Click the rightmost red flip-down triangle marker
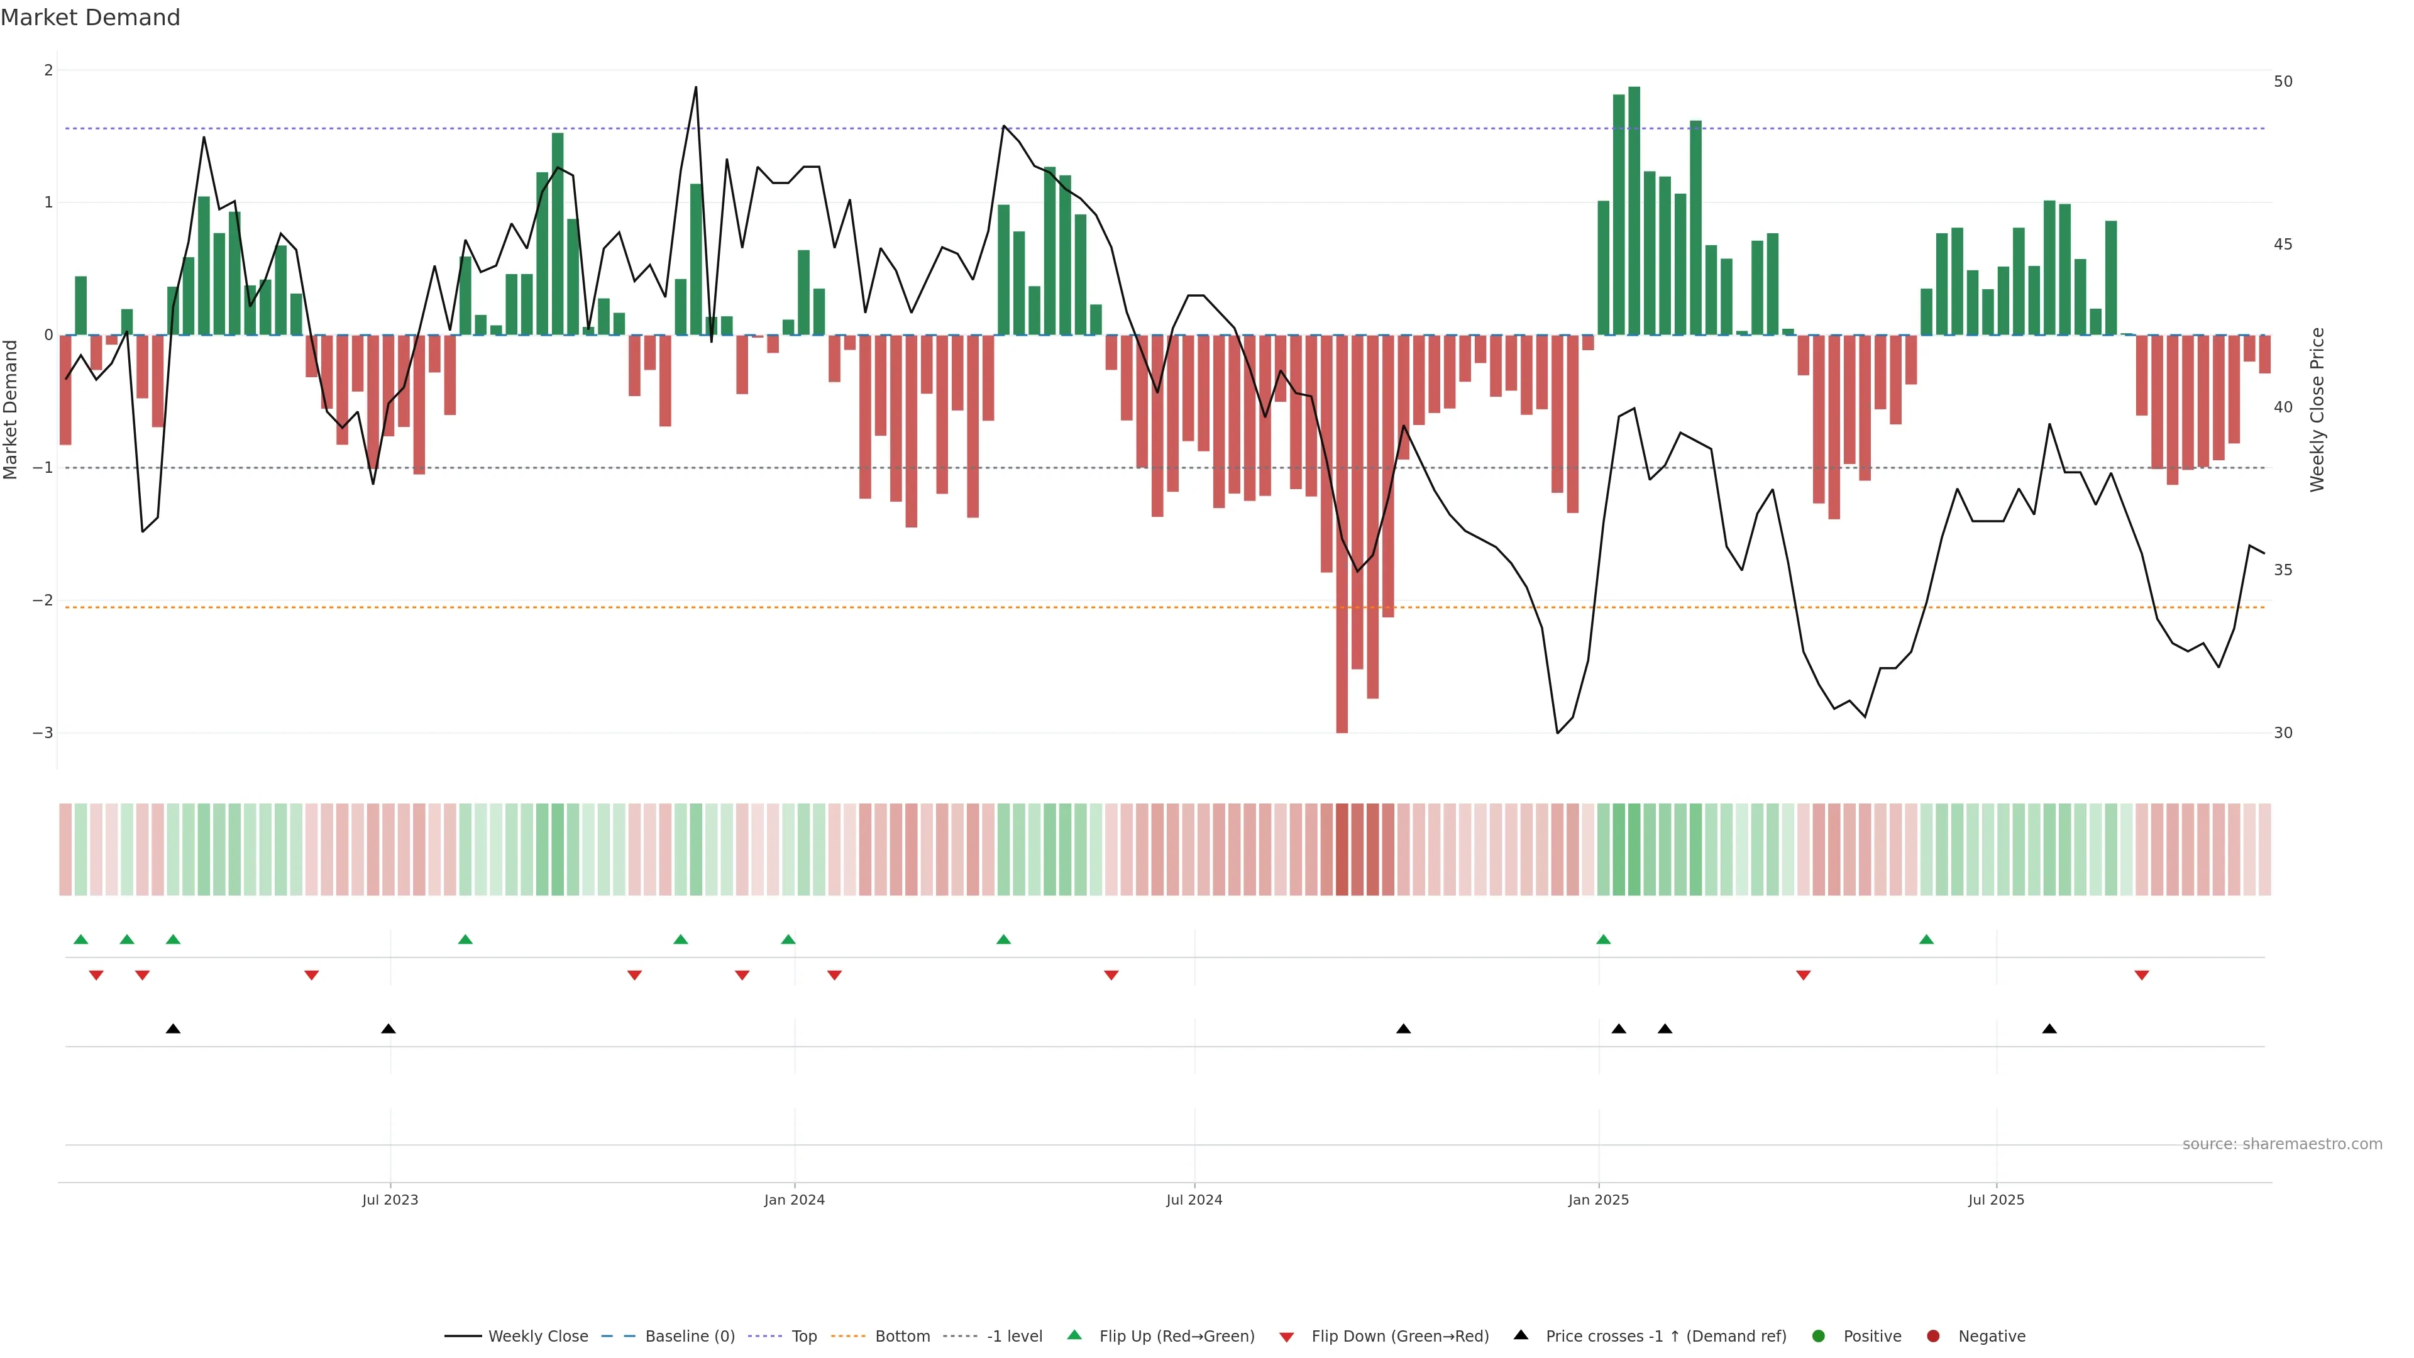The height and width of the screenshot is (1358, 2414). click(x=2141, y=976)
